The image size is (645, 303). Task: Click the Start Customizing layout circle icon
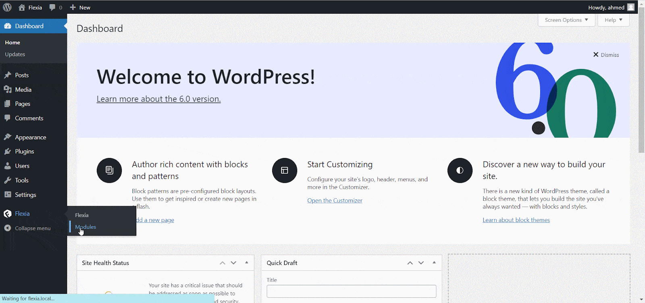tap(285, 170)
